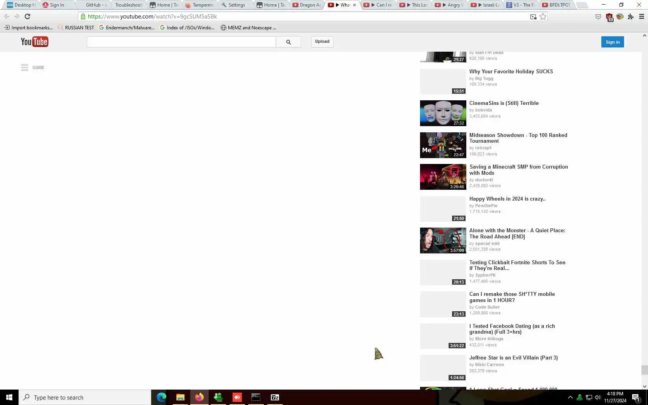Switch to the GitHub tab
Viewport: 648px width, 405px height.
(94, 5)
